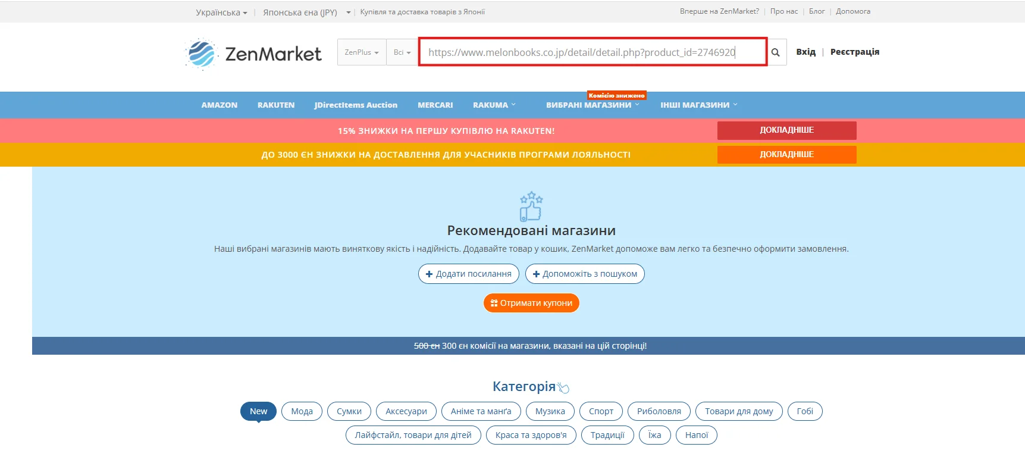
Task: Click the Допоможіть з пошуком button
Action: coord(585,274)
